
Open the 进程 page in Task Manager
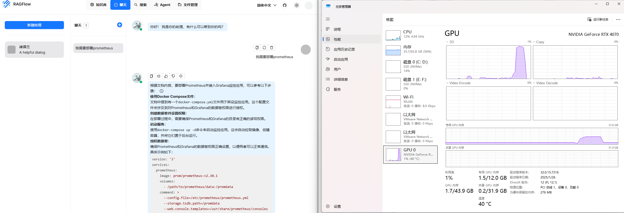337,29
